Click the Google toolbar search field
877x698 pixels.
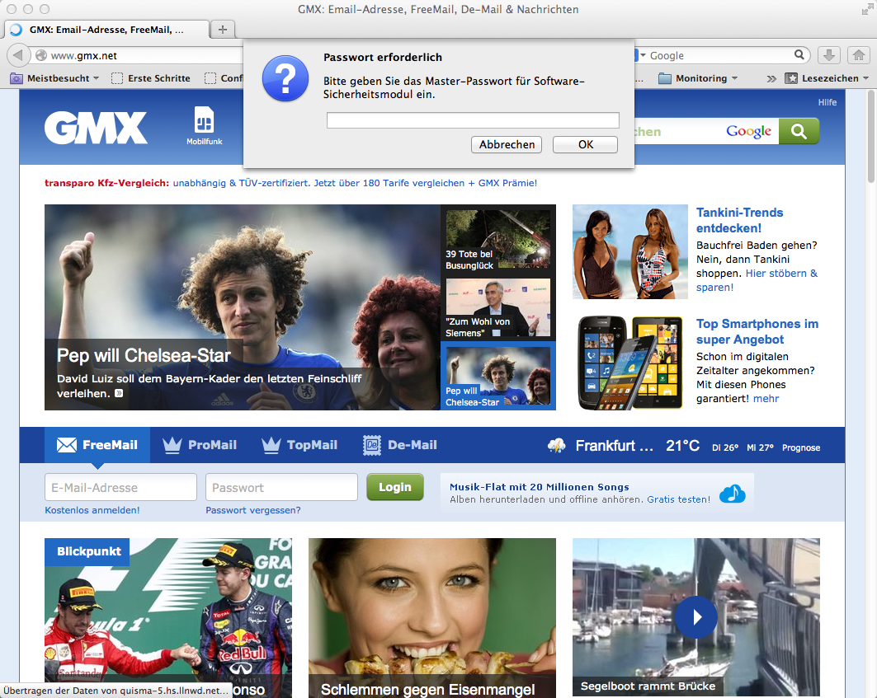click(x=720, y=55)
